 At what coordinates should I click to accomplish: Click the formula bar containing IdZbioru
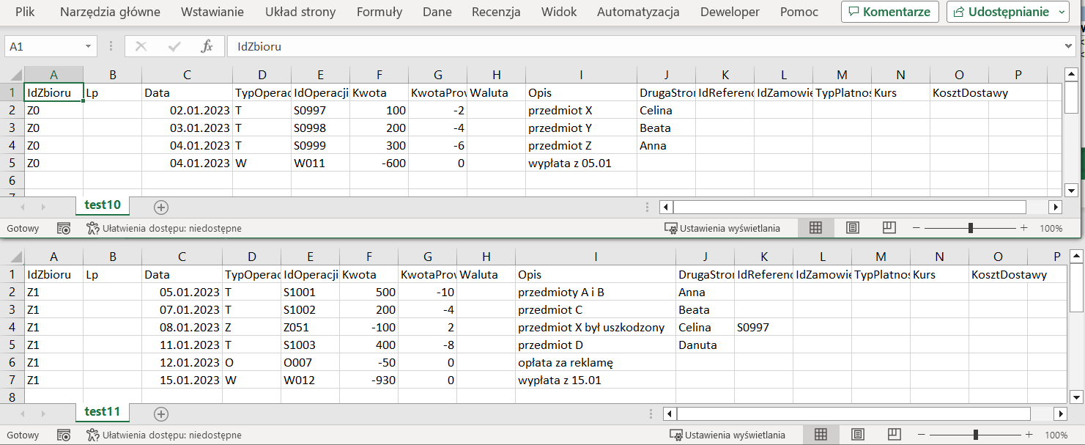645,46
